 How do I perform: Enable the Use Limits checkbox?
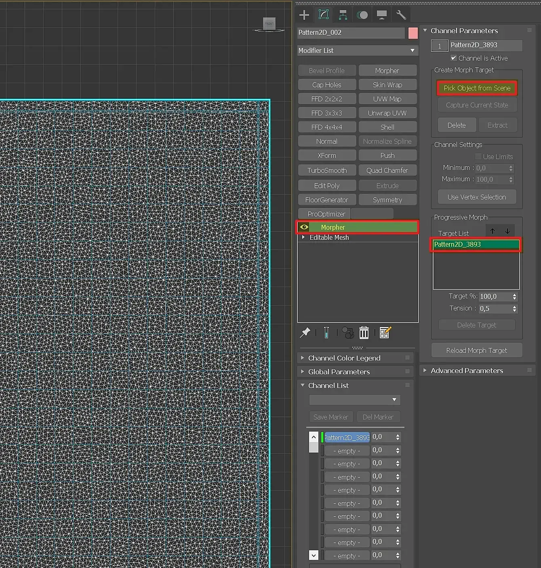click(478, 157)
